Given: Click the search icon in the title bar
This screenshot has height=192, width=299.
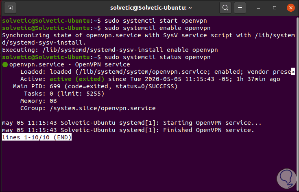Looking at the screenshot, I should 225,8.
